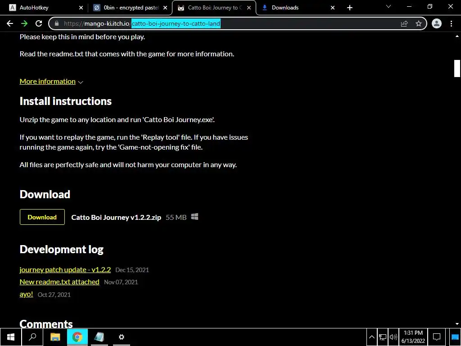This screenshot has width=461, height=346.
Task: Open File Explorer from taskbar
Action: 55,337
